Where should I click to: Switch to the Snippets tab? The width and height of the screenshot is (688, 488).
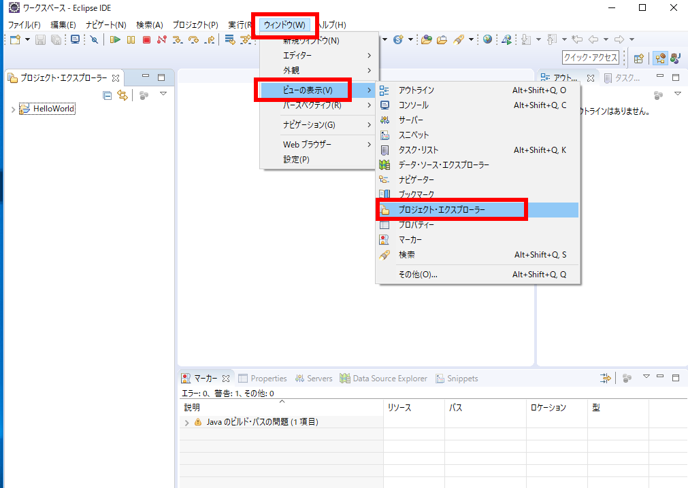[x=457, y=379]
